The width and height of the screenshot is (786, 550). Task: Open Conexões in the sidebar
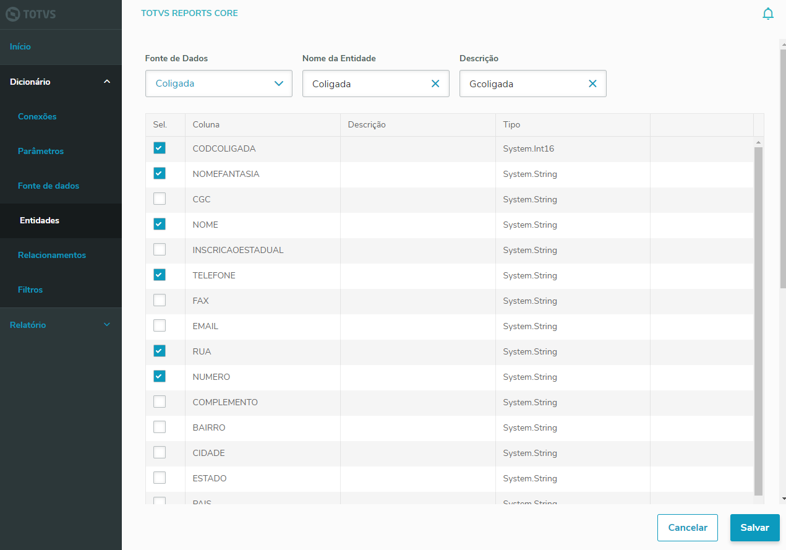37,116
